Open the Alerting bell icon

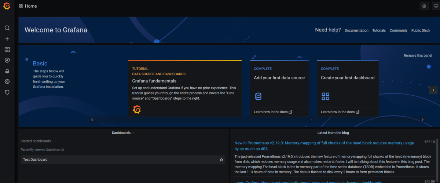(x=7, y=71)
